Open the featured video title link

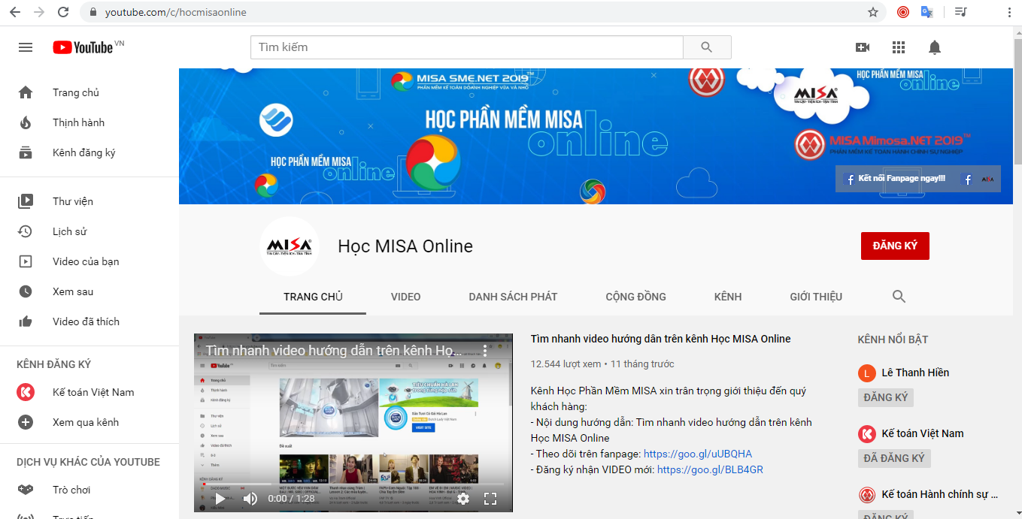pos(660,339)
